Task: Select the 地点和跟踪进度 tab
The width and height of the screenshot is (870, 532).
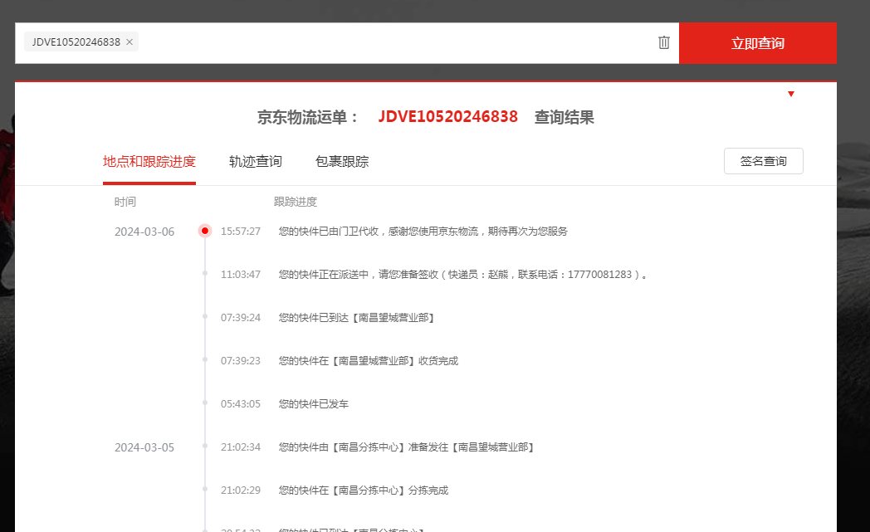Action: pos(149,162)
